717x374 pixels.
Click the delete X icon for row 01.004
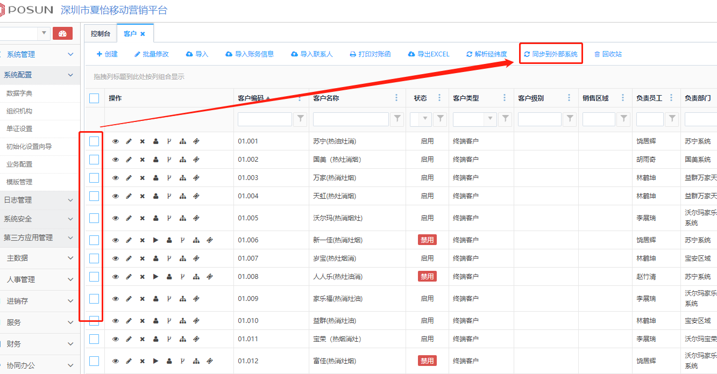pyautogui.click(x=143, y=196)
